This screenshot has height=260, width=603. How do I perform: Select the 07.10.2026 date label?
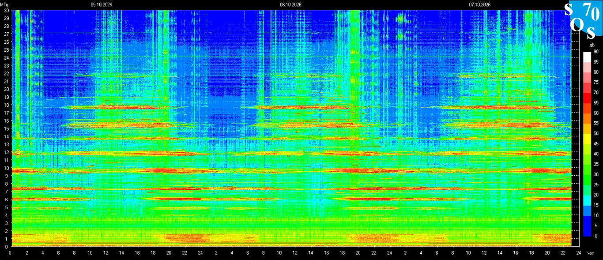[x=480, y=4]
